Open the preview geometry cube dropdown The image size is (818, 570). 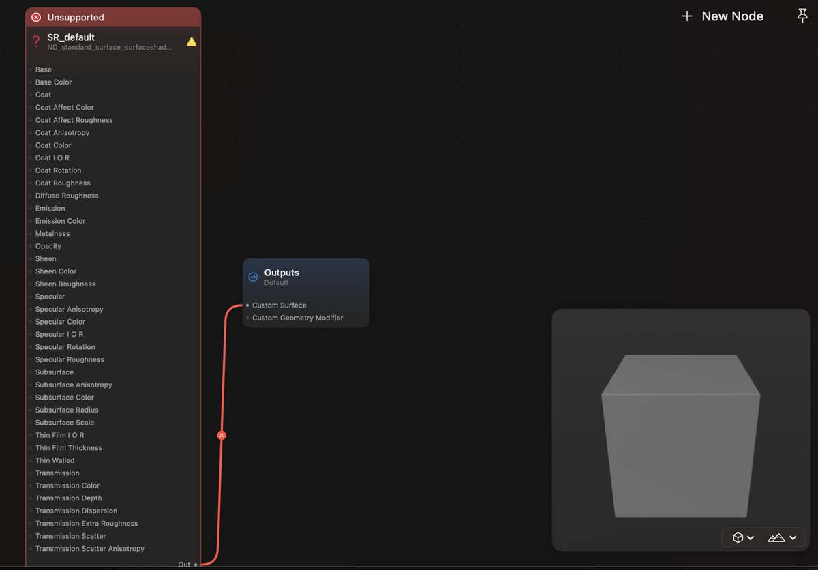(743, 537)
